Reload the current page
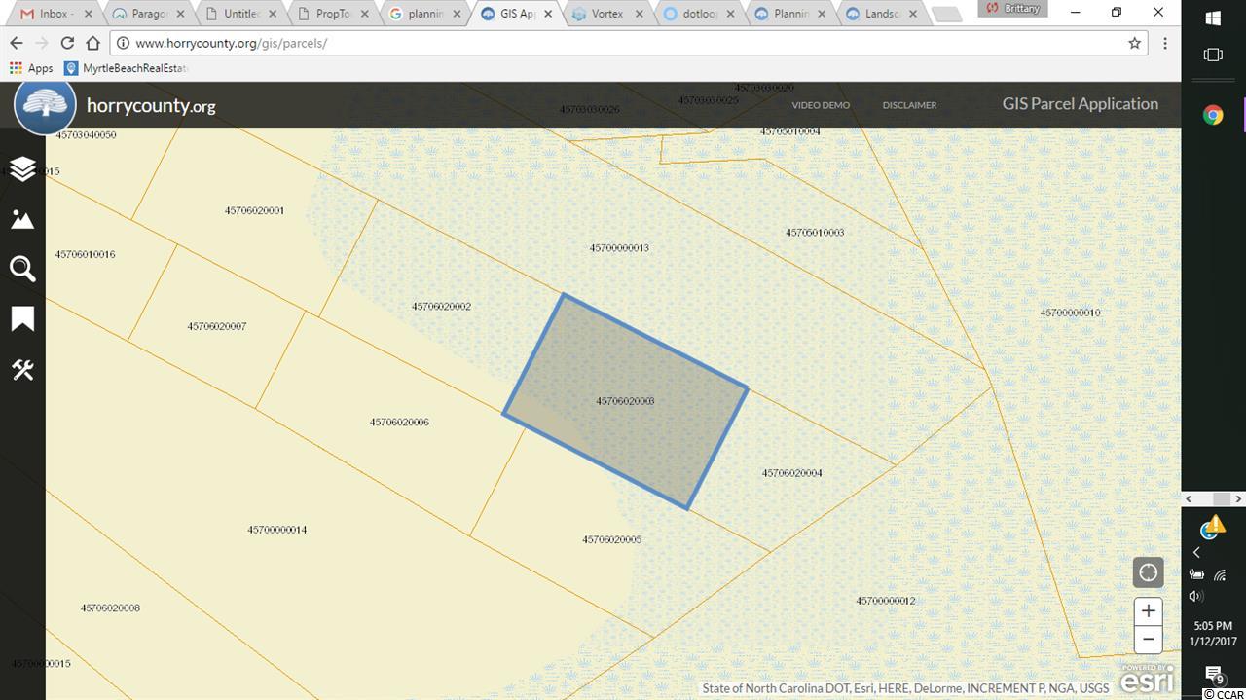Image resolution: width=1246 pixels, height=700 pixels. pyautogui.click(x=67, y=44)
